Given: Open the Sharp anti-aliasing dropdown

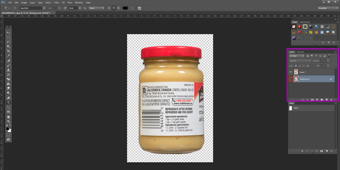Looking at the screenshot, I should [96, 8].
